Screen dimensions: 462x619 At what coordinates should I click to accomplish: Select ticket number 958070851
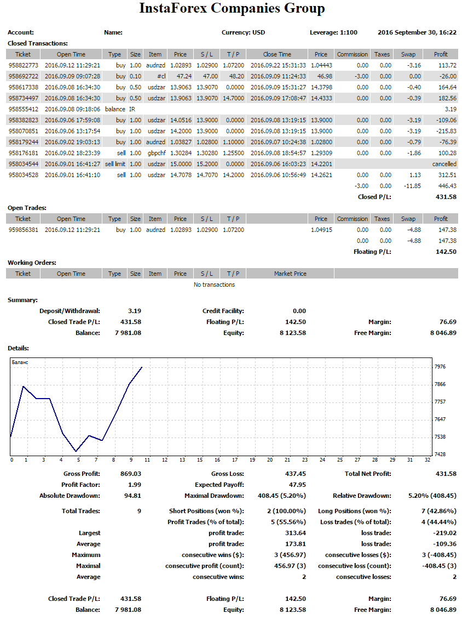click(23, 131)
